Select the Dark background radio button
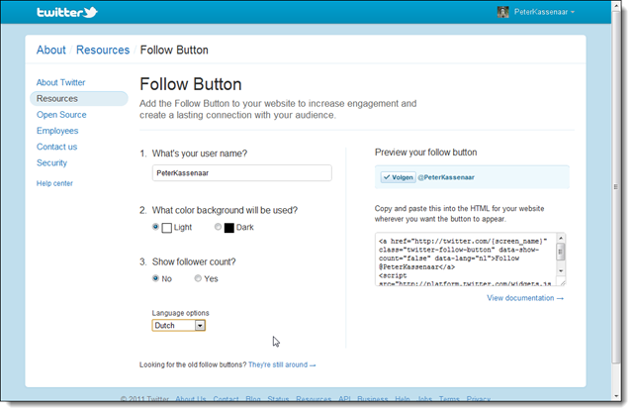The height and width of the screenshot is (413, 633). tap(218, 227)
